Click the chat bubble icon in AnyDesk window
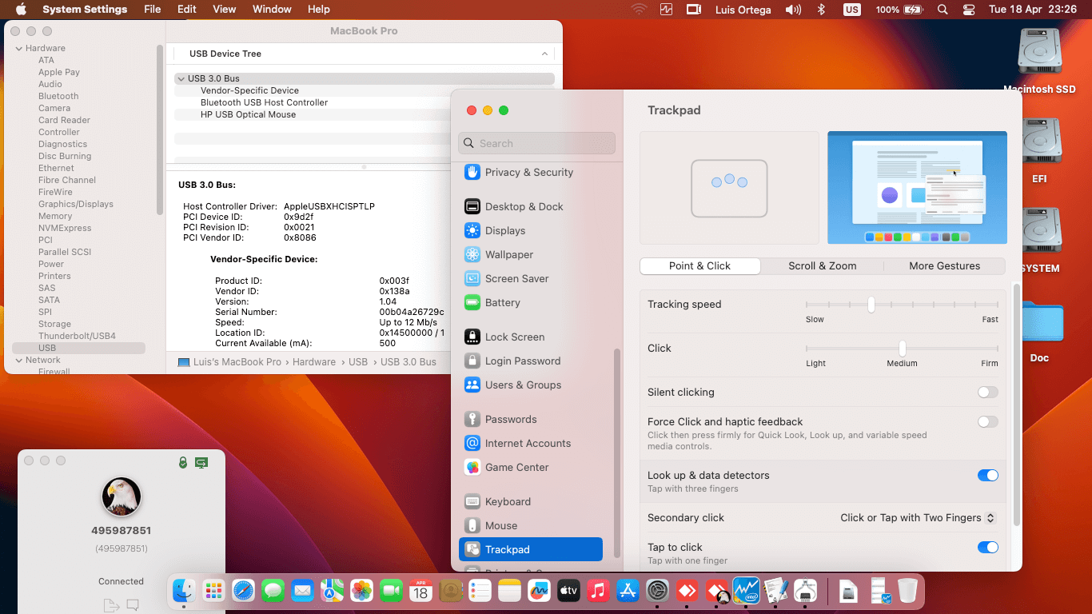1092x614 pixels. pos(133,605)
